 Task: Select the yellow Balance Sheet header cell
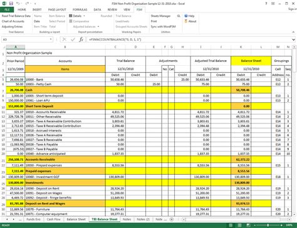click(x=251, y=61)
